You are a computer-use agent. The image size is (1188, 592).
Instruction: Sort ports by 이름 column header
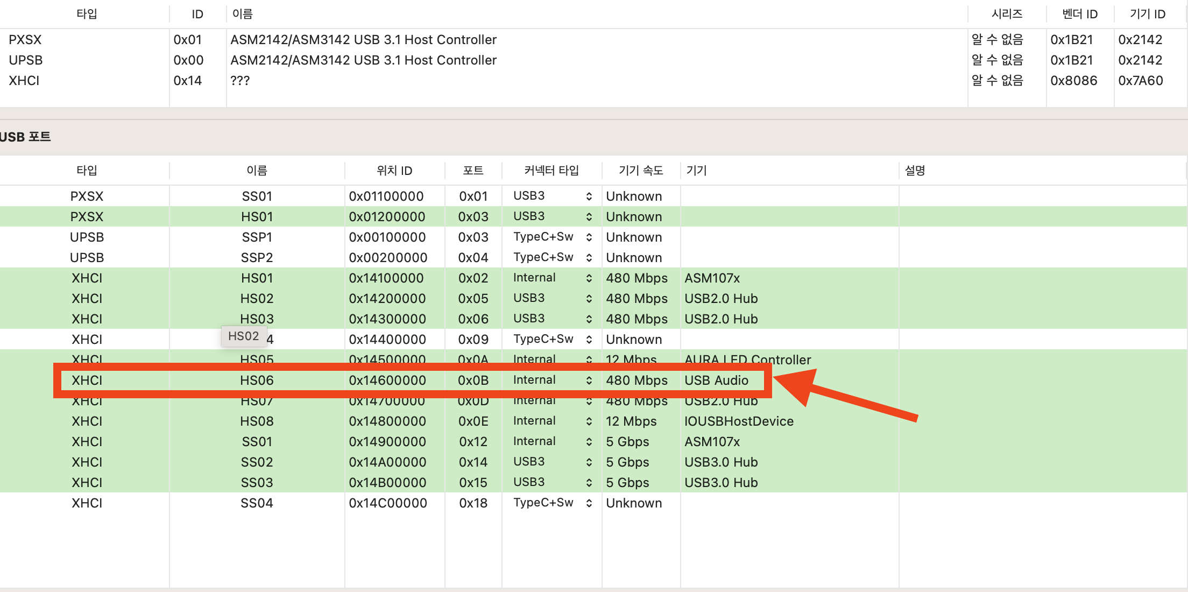coord(257,171)
